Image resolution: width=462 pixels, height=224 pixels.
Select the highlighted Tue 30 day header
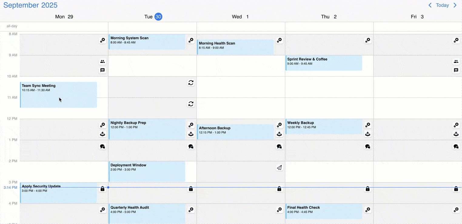click(x=158, y=17)
